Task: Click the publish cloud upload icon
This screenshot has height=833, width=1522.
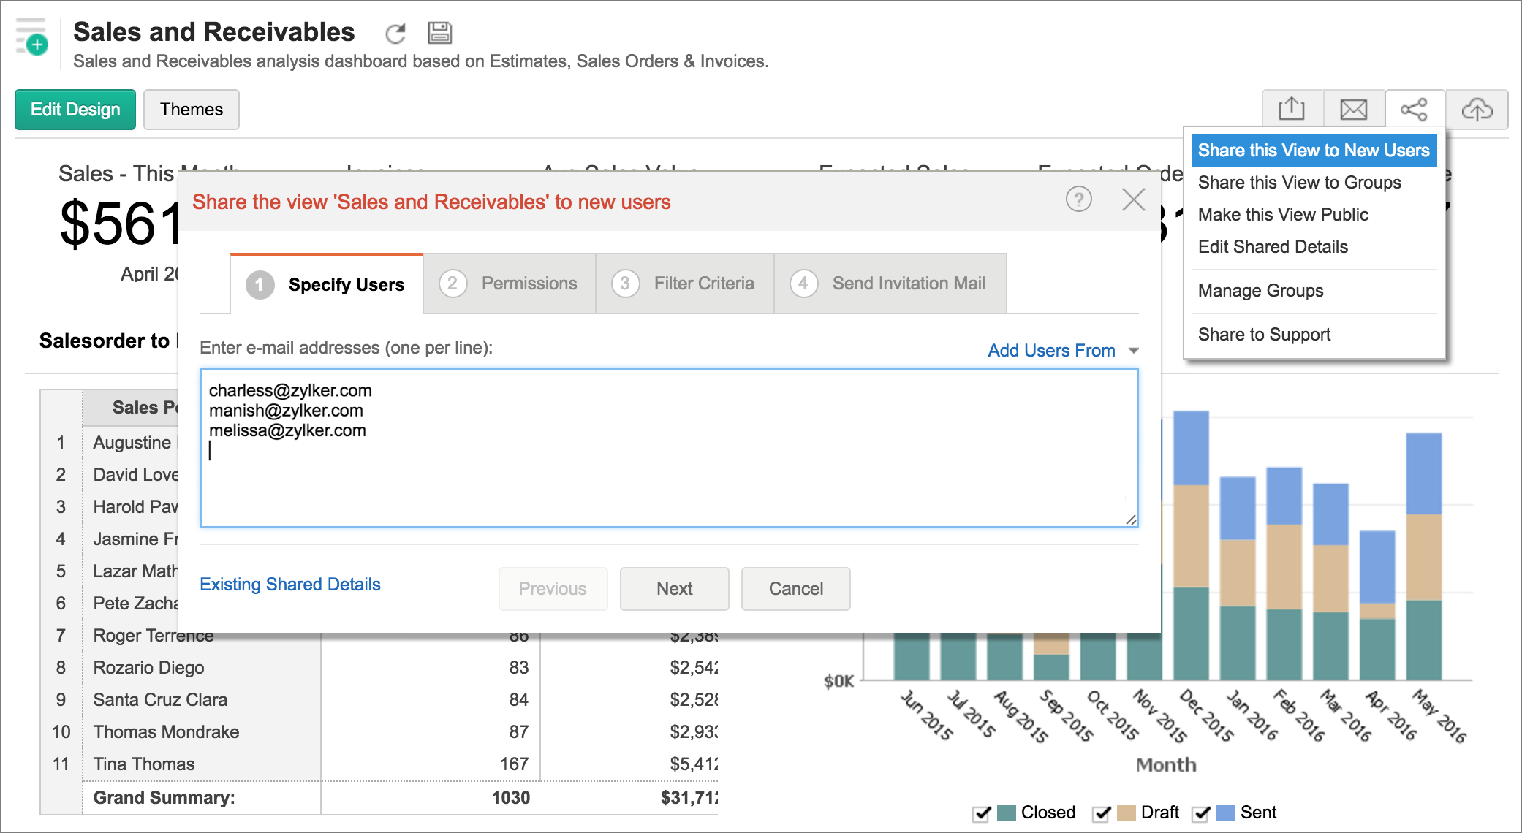Action: point(1477,110)
